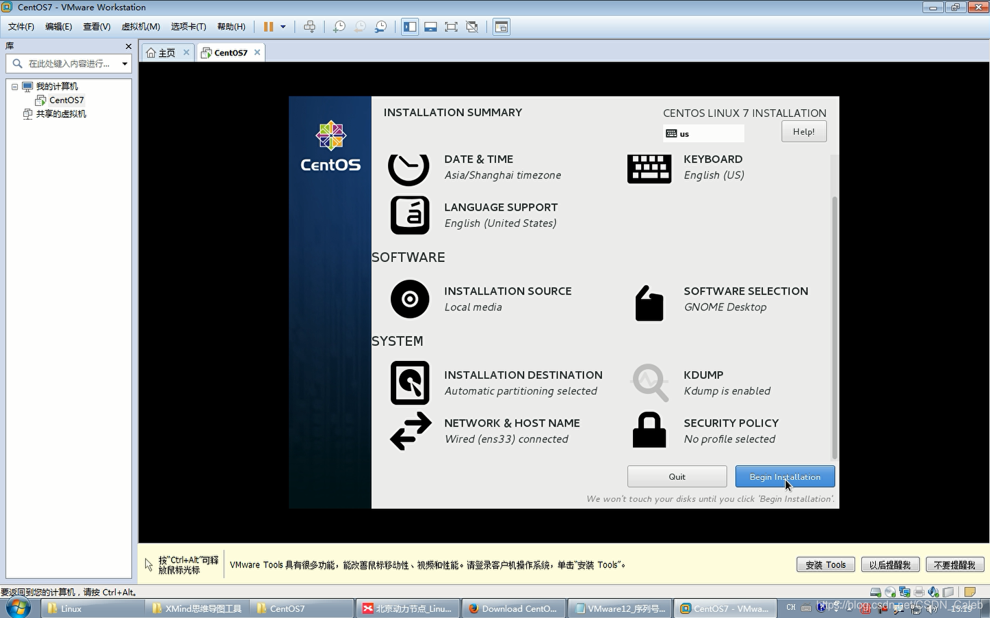Toggle the console view toolbar icon
990x618 pixels.
pos(501,27)
